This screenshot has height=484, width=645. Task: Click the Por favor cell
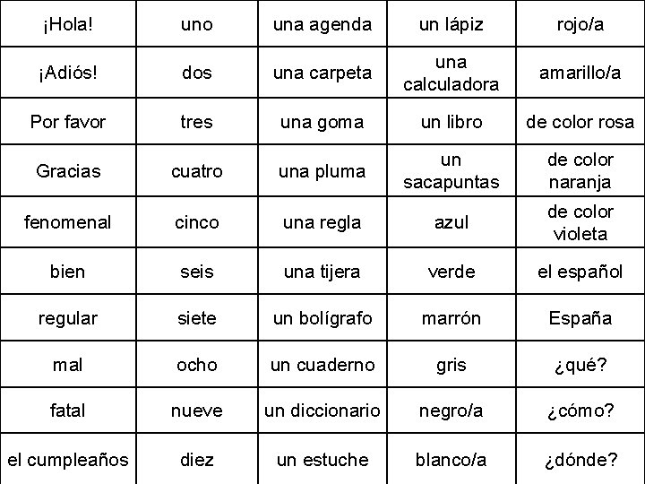68,121
